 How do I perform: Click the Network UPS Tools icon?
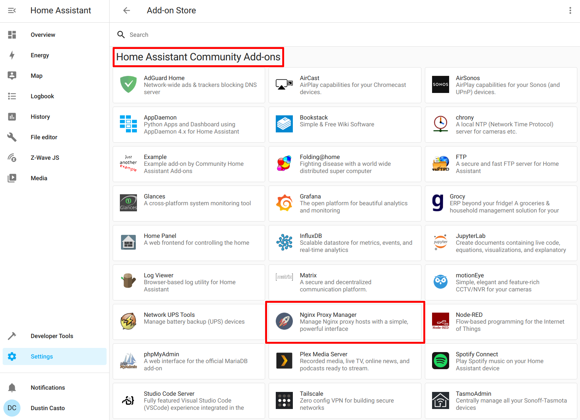[129, 322]
